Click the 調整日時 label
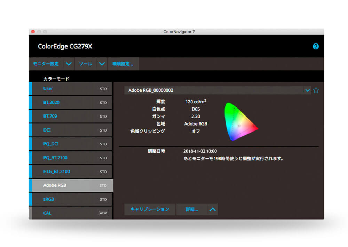 tap(156, 151)
